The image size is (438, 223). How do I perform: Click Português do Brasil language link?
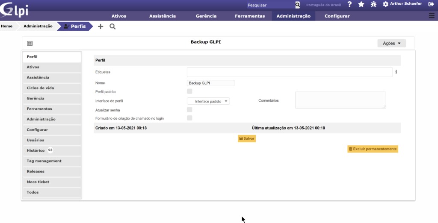point(323,5)
